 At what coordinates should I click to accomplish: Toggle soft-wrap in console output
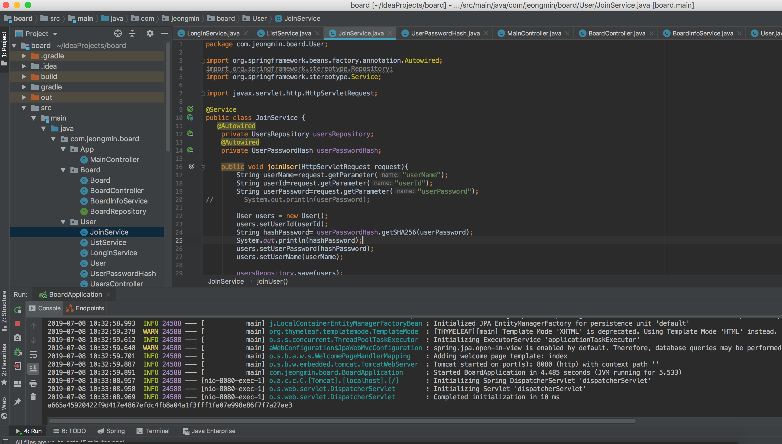tap(33, 355)
